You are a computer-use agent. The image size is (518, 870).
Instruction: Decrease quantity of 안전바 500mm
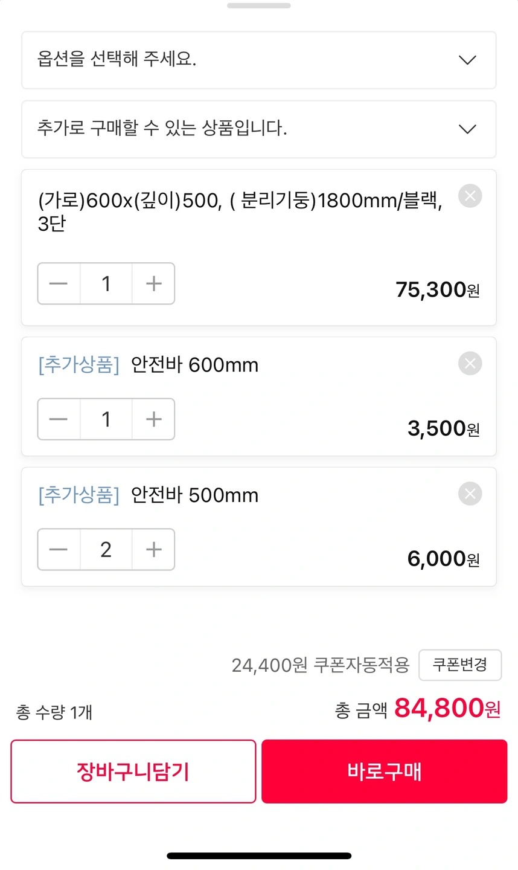[x=59, y=549]
